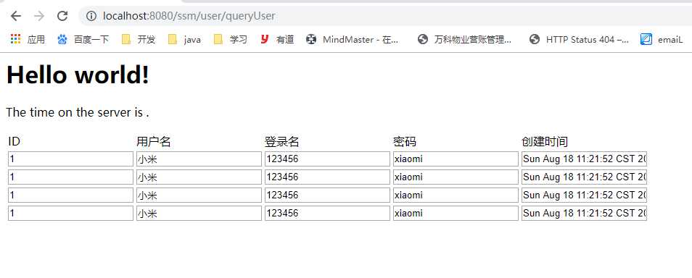The width and height of the screenshot is (692, 278).
Task: Click the ID field in the first row
Action: point(70,159)
